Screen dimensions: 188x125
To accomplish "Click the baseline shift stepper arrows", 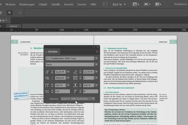I will click(x=52, y=91).
